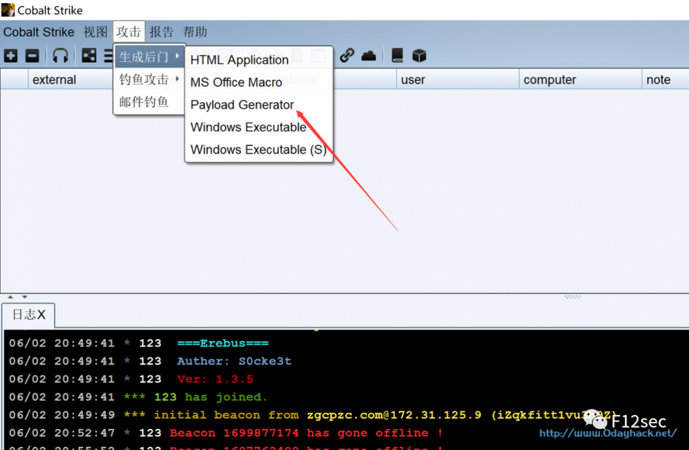Screen dimensions: 689x450
Task: Sort by computer column header
Action: pos(580,80)
